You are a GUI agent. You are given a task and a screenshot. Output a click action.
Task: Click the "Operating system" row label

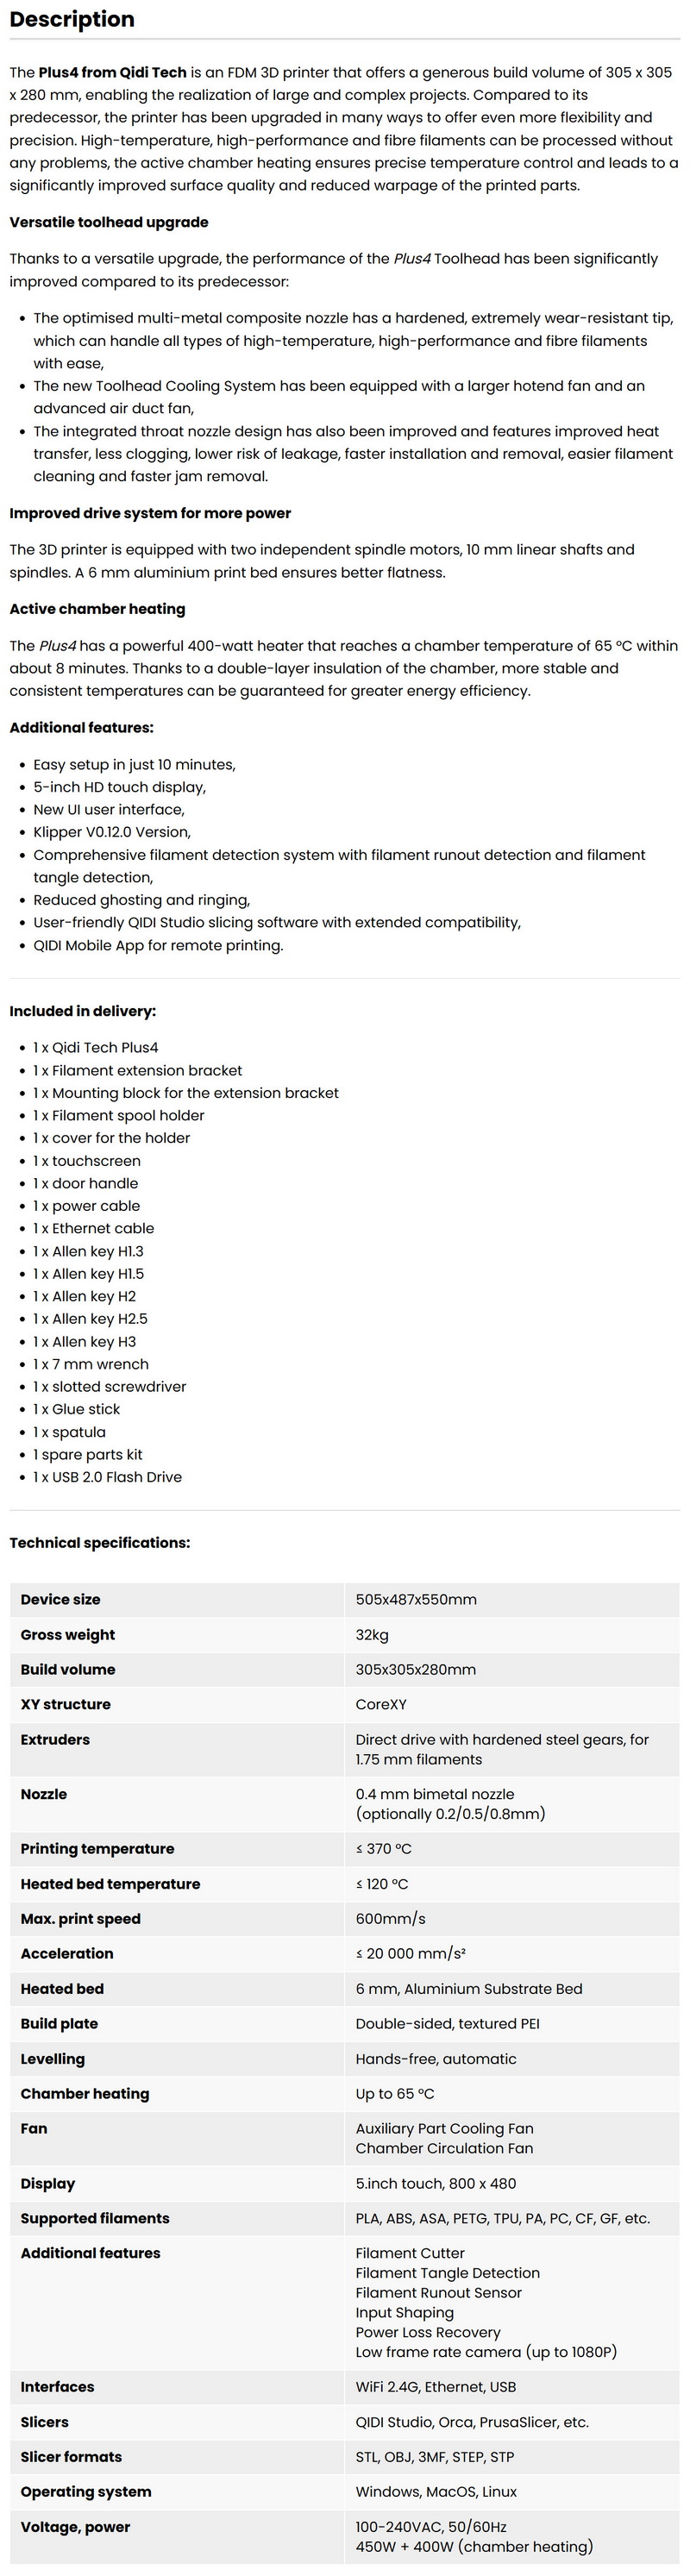86,2492
